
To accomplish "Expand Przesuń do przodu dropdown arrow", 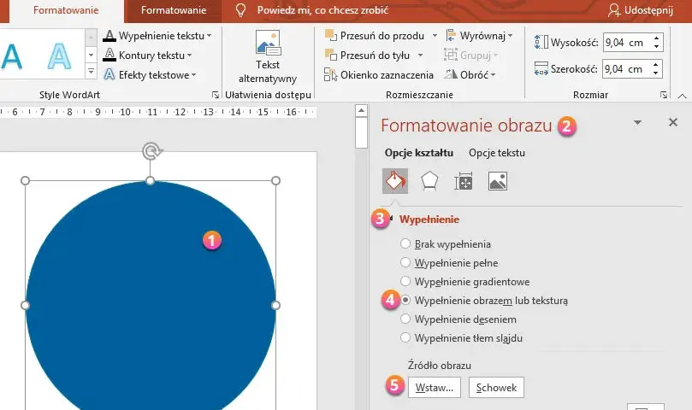I will coord(435,36).
